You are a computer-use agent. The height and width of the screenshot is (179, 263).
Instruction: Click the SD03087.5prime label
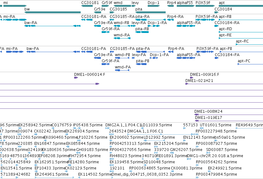tap(222, 150)
